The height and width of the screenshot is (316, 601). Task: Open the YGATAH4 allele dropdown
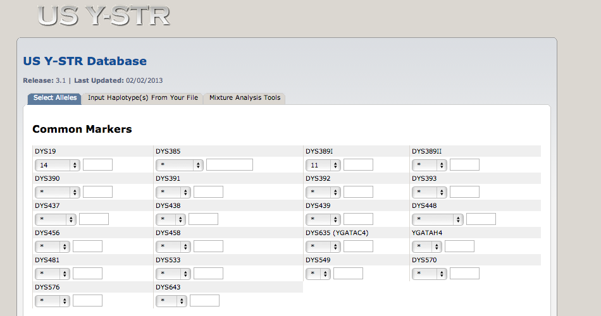tap(426, 246)
